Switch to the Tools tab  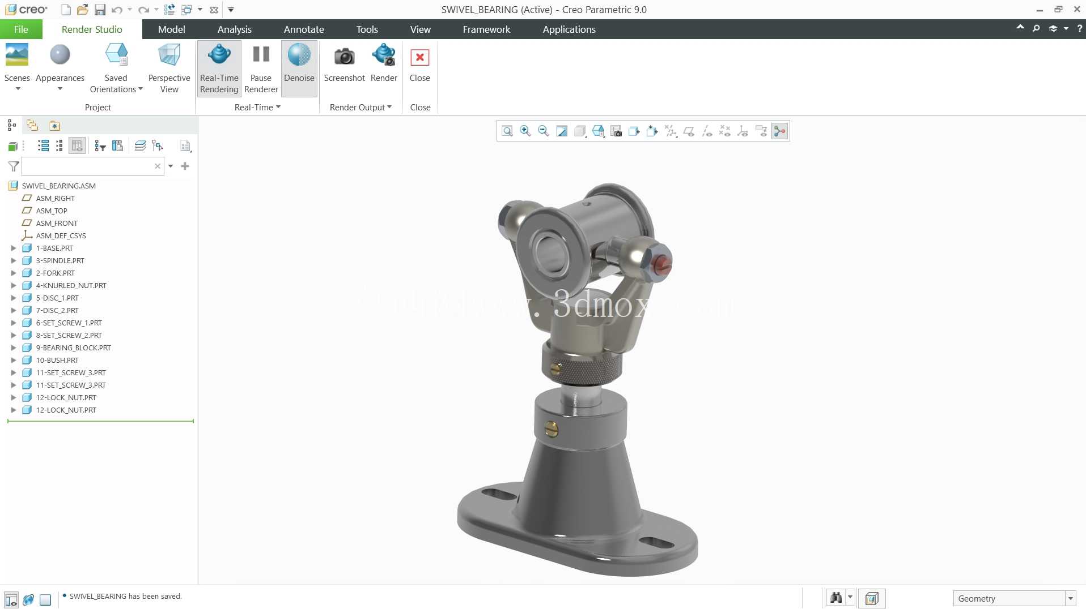(x=367, y=29)
